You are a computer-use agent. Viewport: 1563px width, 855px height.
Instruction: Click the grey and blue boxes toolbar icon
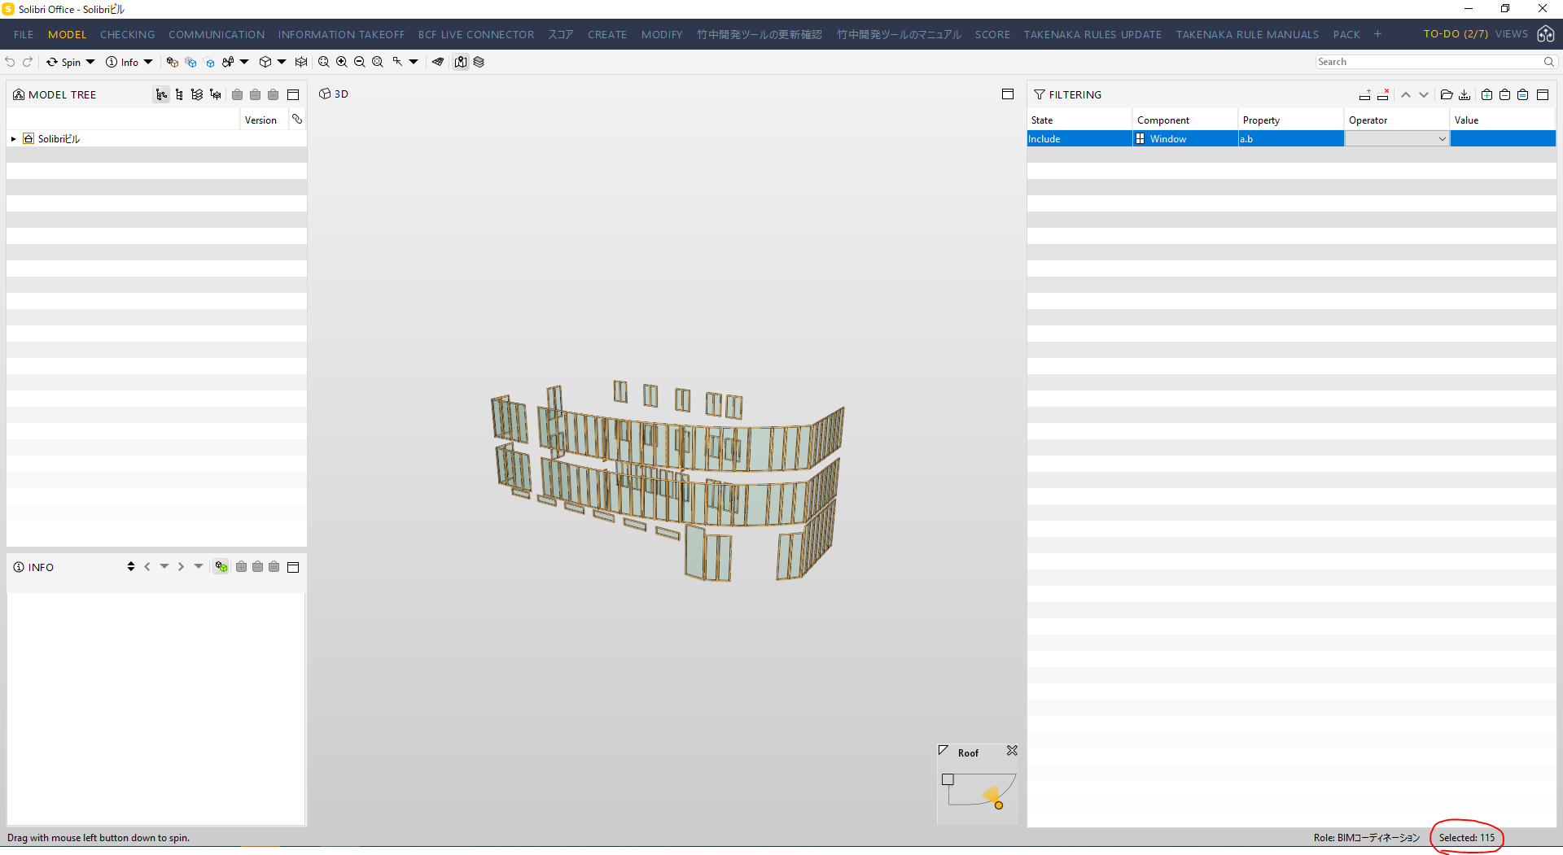coord(190,62)
